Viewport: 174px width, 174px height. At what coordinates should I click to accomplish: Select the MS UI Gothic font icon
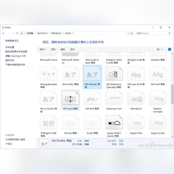[x=49, y=98]
